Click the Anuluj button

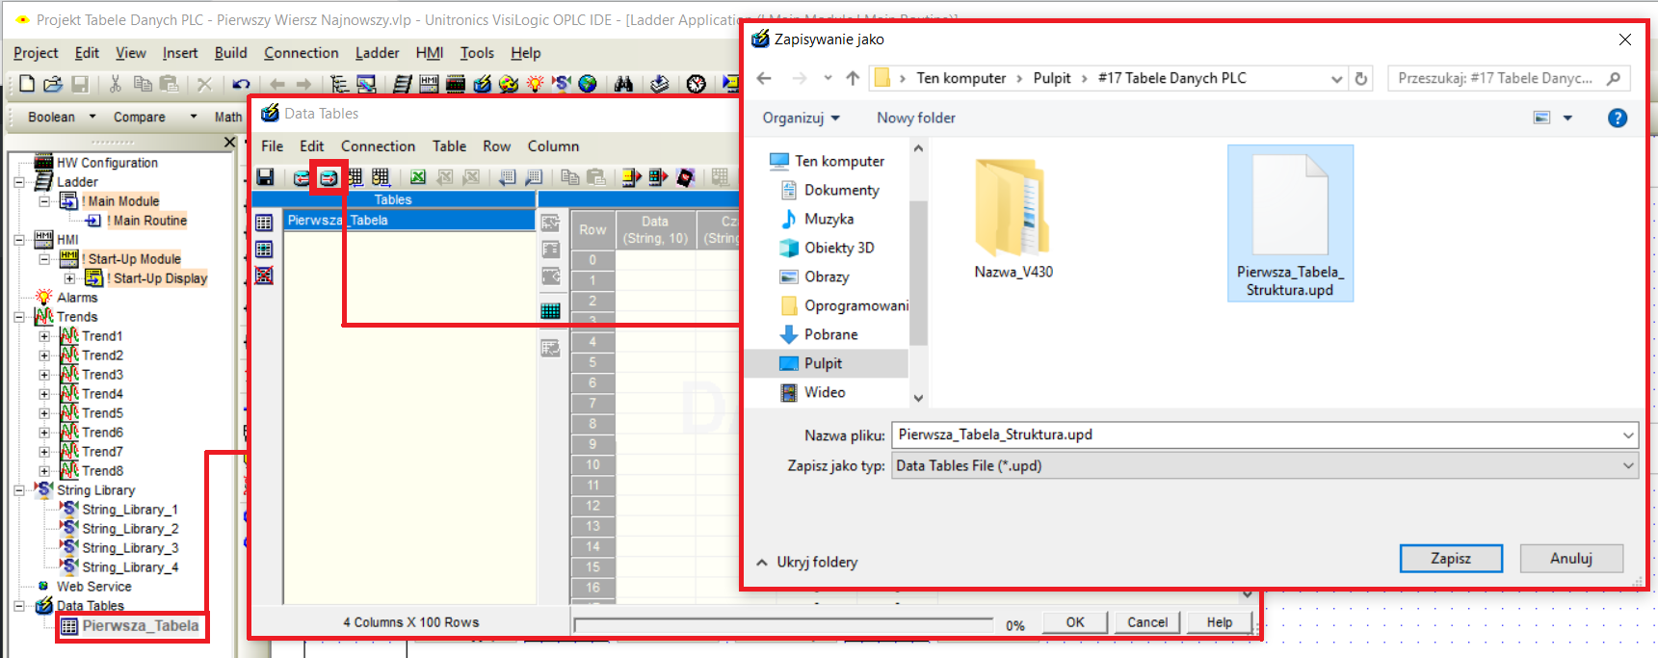1571,559
